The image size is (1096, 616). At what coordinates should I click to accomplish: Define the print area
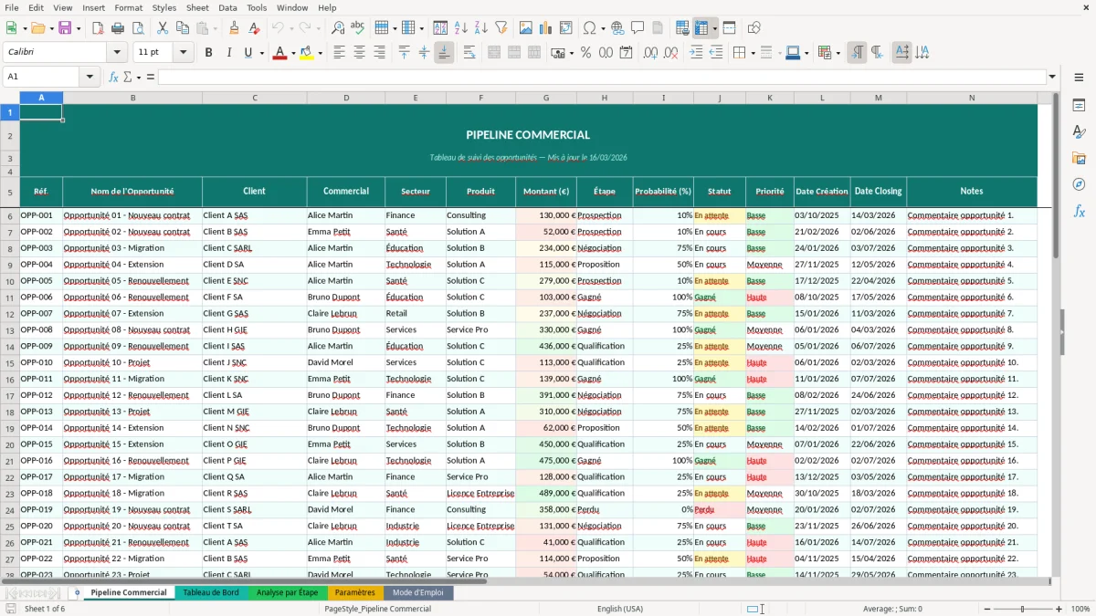coord(682,28)
